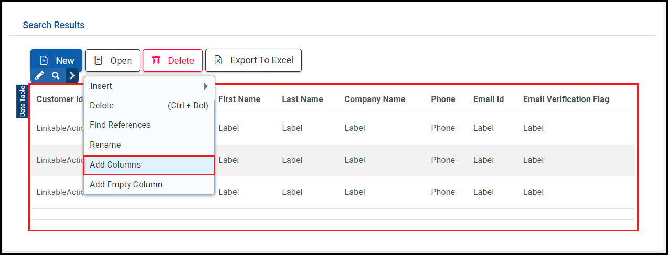The image size is (668, 255).
Task: Click the First Name column header
Action: pos(239,99)
